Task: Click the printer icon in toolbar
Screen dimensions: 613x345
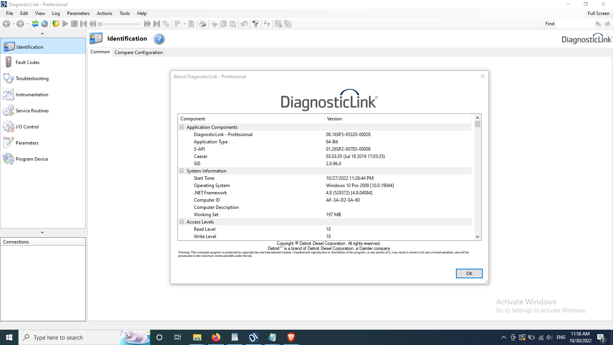Action: click(203, 24)
